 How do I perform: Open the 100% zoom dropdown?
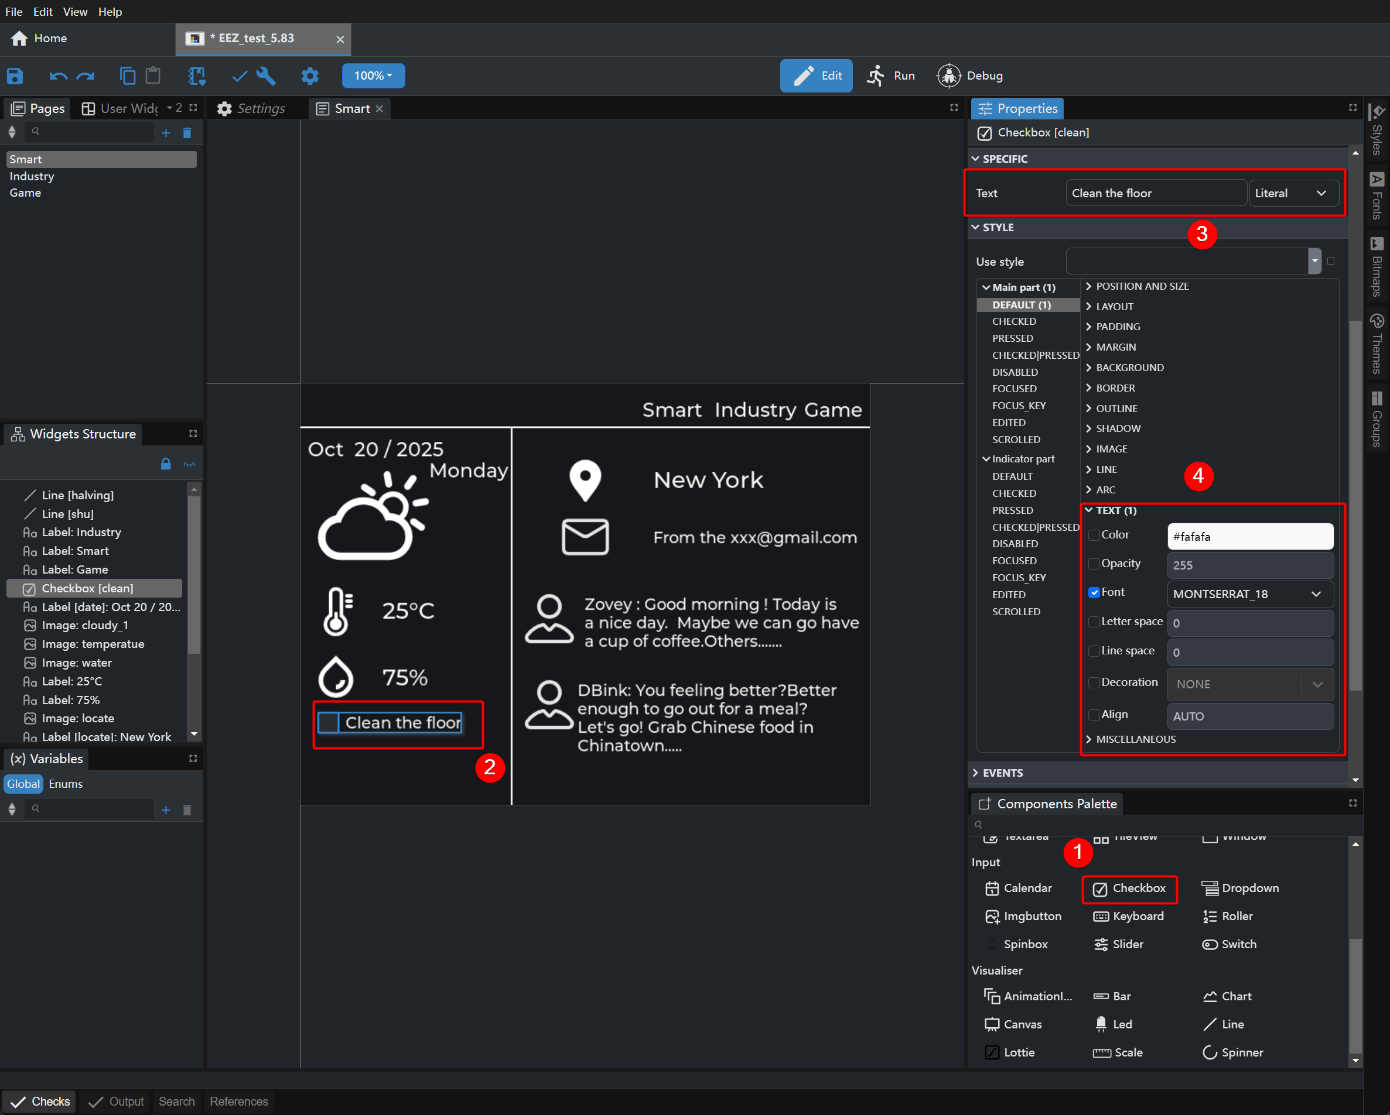pos(373,76)
